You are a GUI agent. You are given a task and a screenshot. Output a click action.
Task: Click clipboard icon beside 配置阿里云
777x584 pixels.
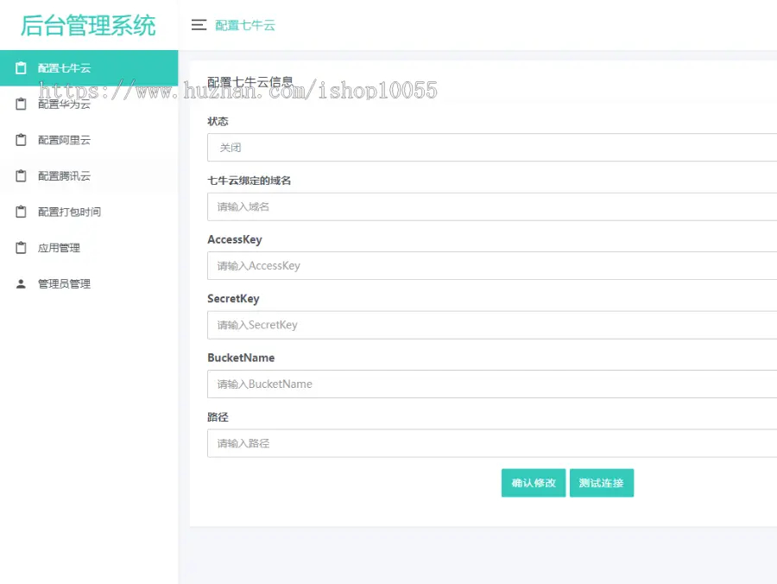(21, 140)
